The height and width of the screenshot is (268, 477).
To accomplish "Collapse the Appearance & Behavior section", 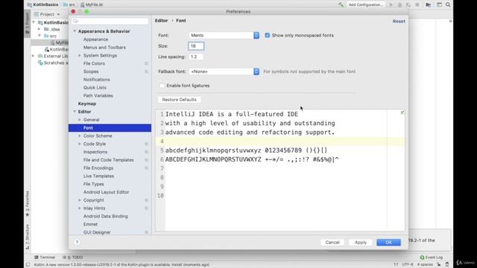I will click(x=75, y=31).
